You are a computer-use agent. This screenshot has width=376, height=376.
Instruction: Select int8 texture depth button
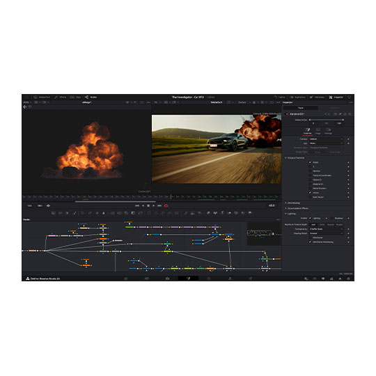313,225
